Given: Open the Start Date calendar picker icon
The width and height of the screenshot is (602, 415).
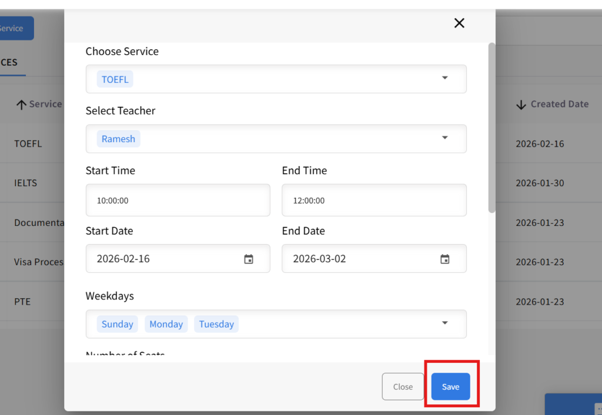Looking at the screenshot, I should 249,259.
